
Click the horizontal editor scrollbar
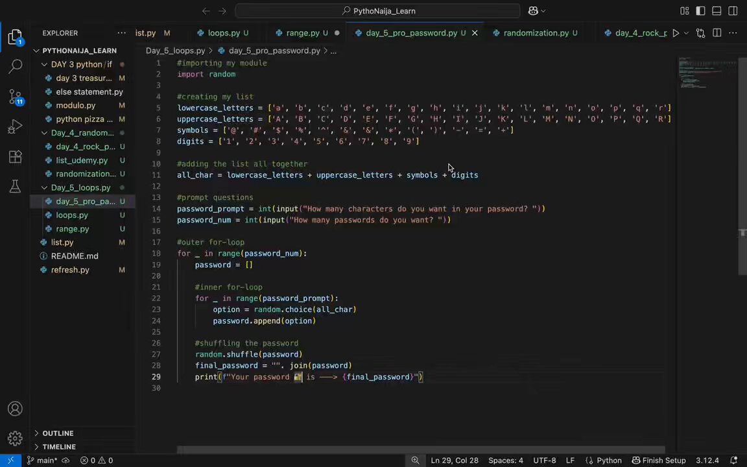coord(421,449)
